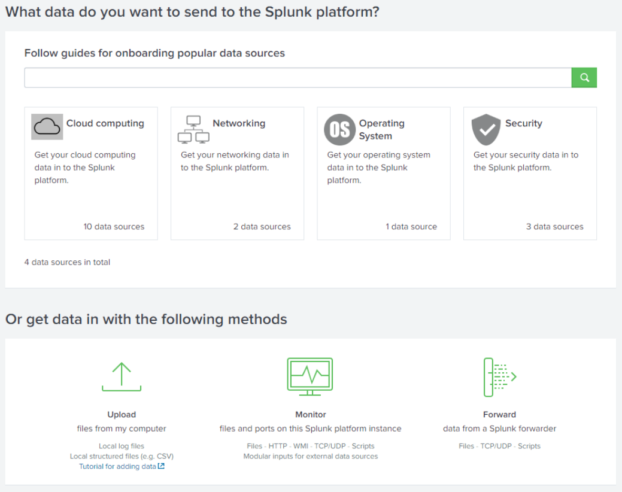Image resolution: width=622 pixels, height=492 pixels.
Task: Click the Upload arrow icon
Action: 122,377
